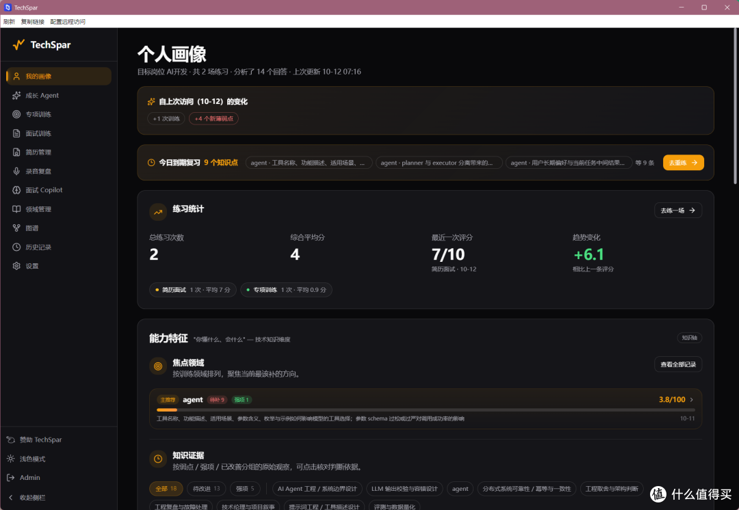
Task: Open 成长 Agent in the sidebar
Action: 59,96
